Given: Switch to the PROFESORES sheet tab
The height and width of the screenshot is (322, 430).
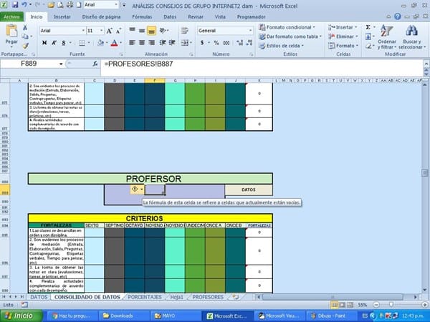Looking at the screenshot, I should pos(209,296).
